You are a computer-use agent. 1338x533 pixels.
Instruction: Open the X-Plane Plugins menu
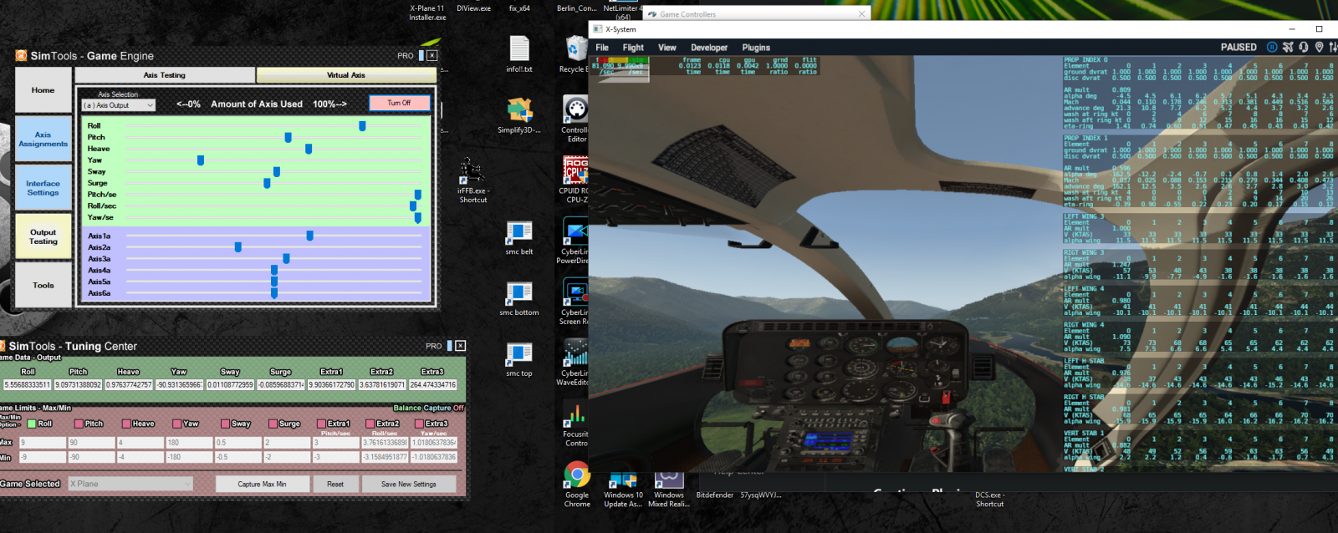(756, 48)
